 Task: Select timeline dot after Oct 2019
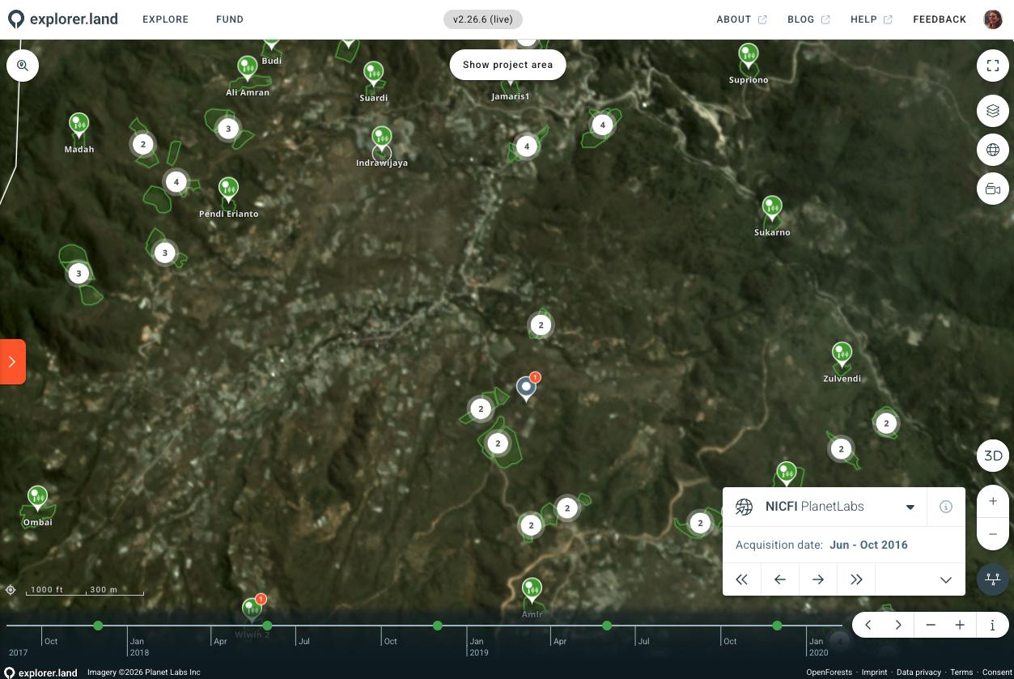point(777,626)
